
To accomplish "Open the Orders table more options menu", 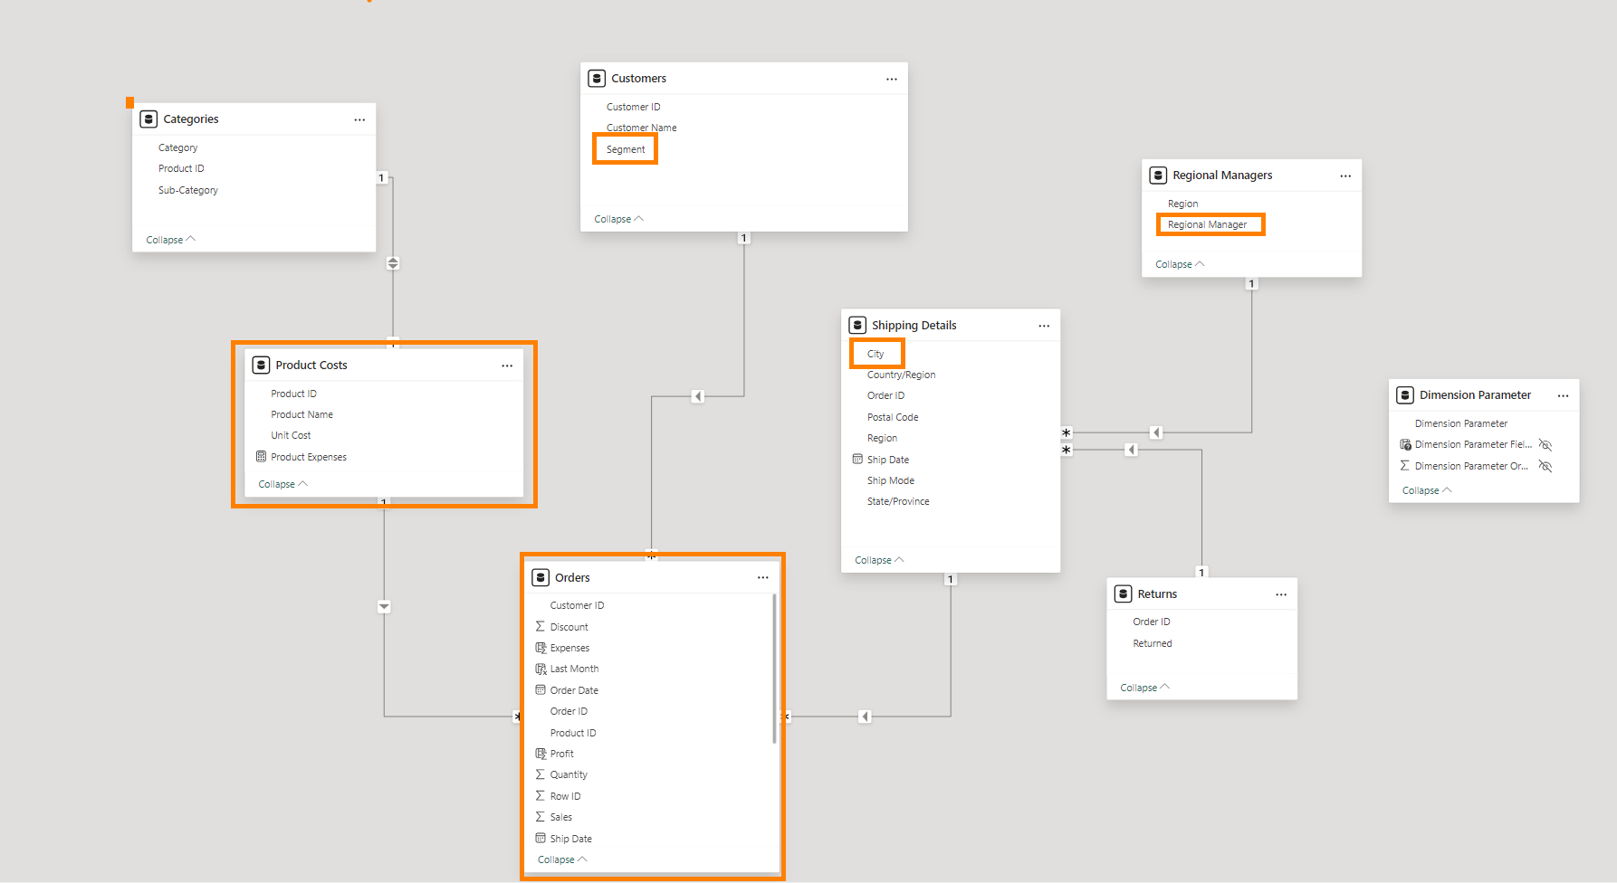I will tap(763, 577).
